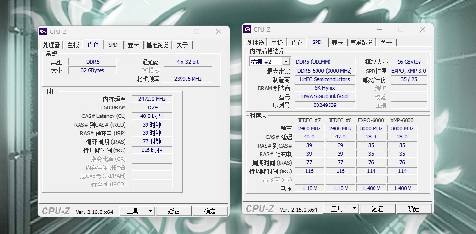Switch to 显卡 tab in left window
Screen dimensions: 476x234
click(133, 45)
